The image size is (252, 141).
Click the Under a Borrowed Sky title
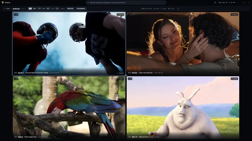(146, 73)
